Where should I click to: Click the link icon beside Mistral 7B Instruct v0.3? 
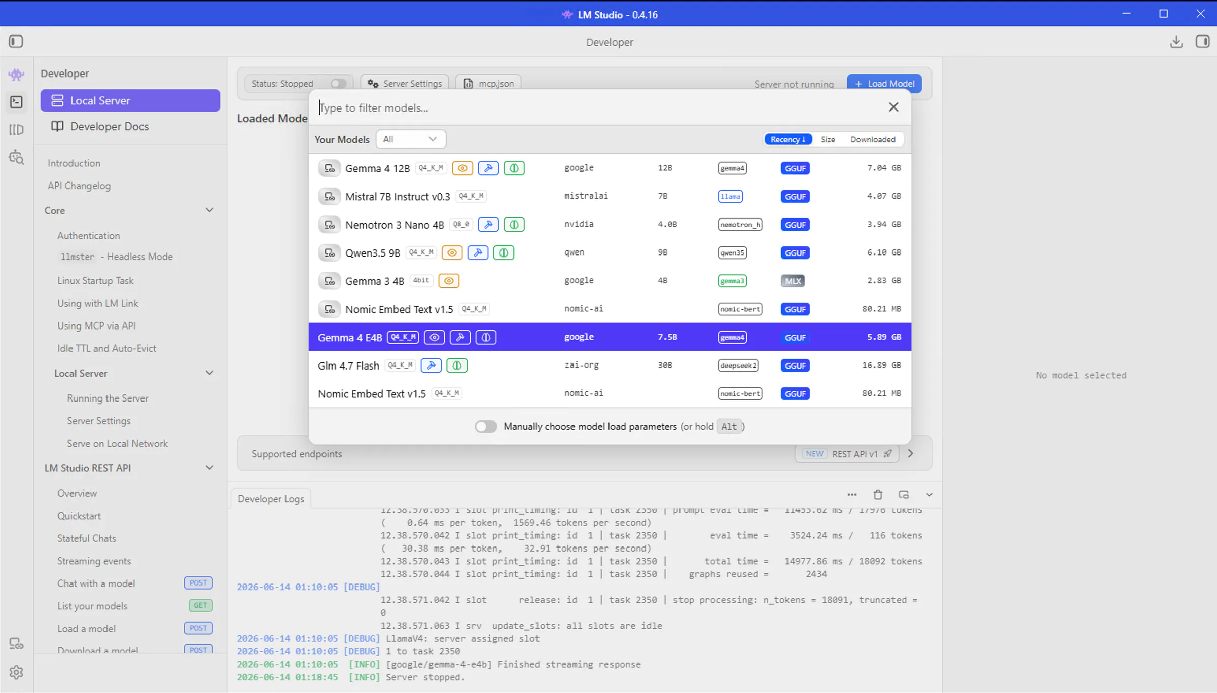[330, 197]
